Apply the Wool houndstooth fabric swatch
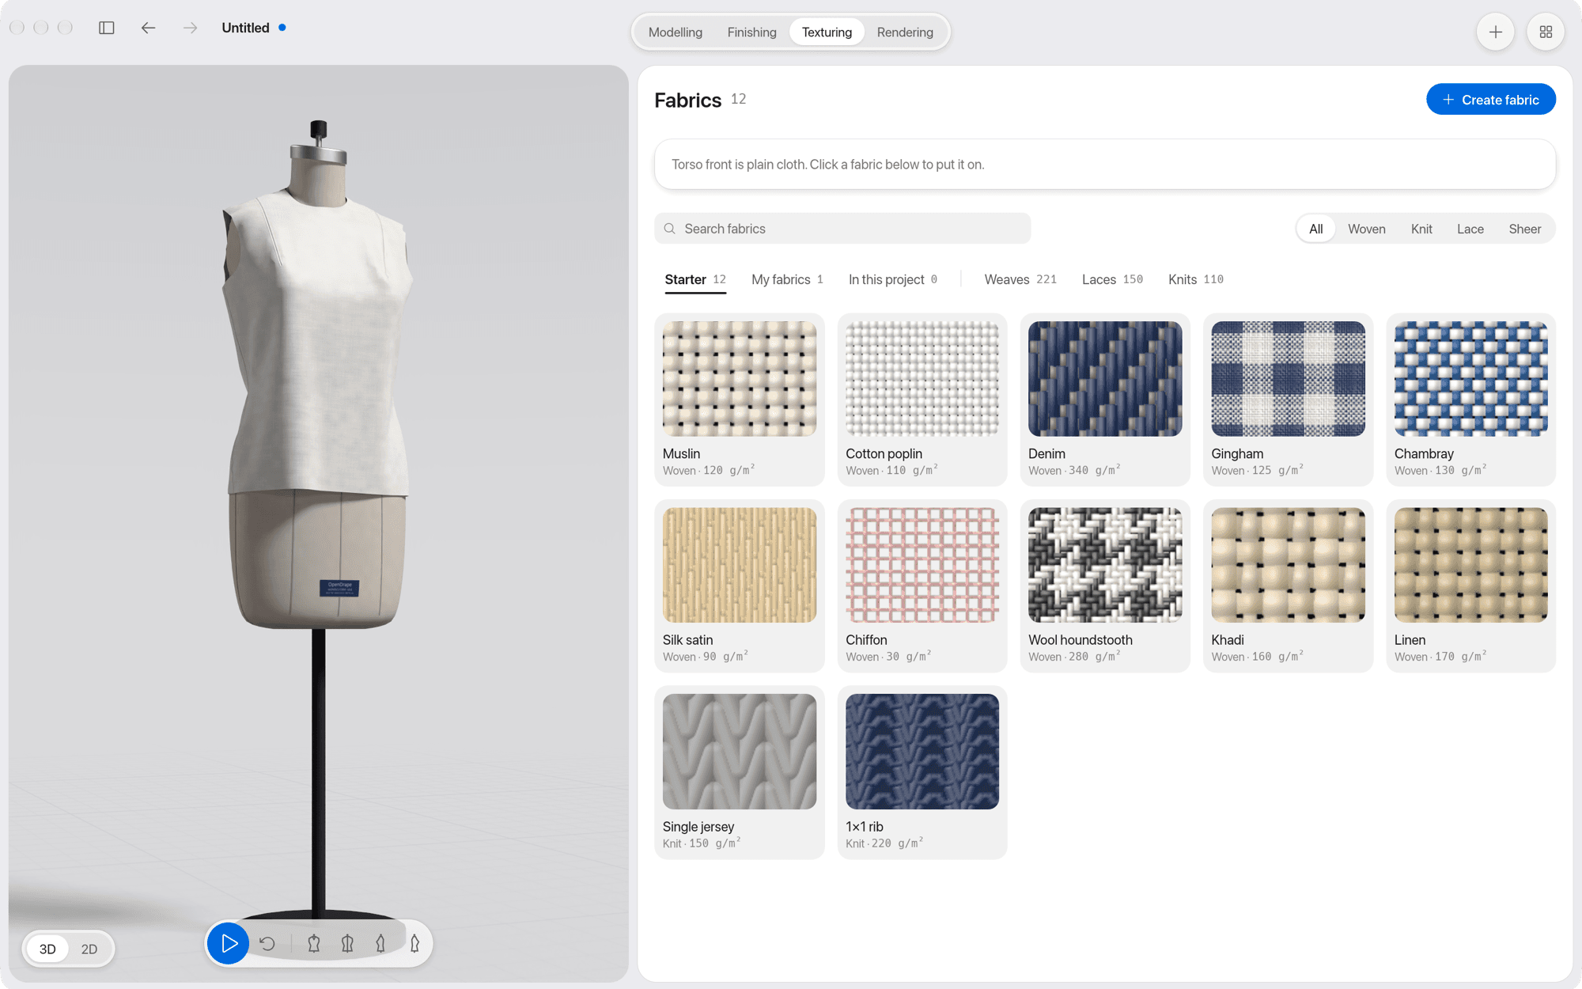Image resolution: width=1582 pixels, height=989 pixels. pyautogui.click(x=1104, y=585)
